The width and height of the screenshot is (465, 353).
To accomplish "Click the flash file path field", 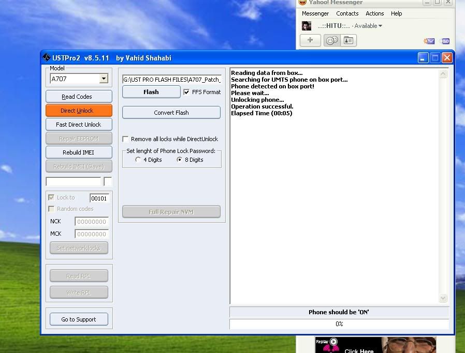I will 172,79.
